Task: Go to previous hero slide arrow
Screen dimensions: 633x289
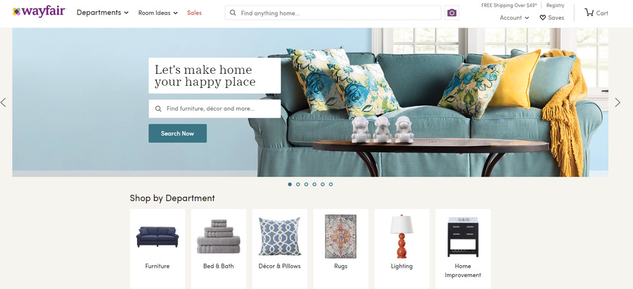Action: [x=4, y=103]
